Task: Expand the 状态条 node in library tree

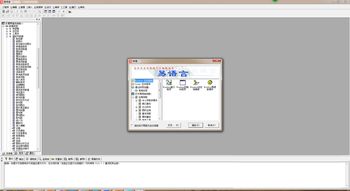Action: pyautogui.click(x=6, y=31)
